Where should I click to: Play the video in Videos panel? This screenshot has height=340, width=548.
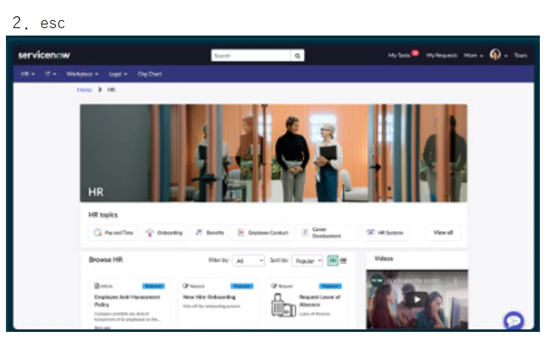(x=417, y=299)
